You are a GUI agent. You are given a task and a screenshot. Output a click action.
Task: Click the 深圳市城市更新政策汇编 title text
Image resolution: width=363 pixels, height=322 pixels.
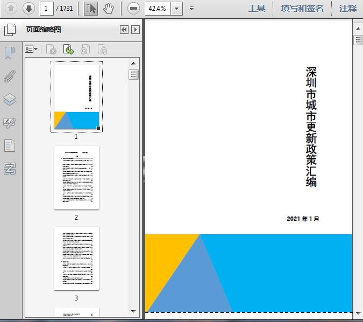pyautogui.click(x=311, y=127)
